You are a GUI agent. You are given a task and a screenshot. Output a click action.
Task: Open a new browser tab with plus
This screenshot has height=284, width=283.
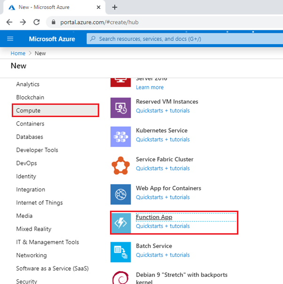[x=115, y=8]
